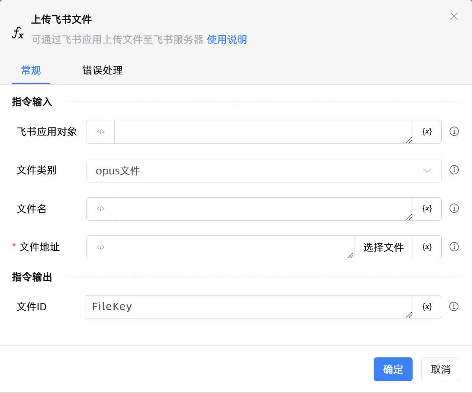Toggle code mode for the 文件名 field
The width and height of the screenshot is (472, 393).
pyautogui.click(x=100, y=209)
